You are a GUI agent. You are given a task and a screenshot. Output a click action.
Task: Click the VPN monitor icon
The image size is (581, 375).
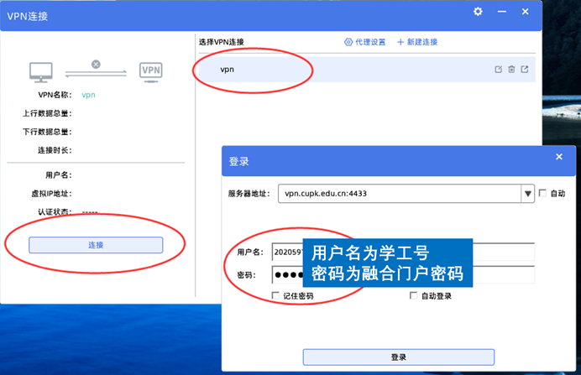(151, 71)
